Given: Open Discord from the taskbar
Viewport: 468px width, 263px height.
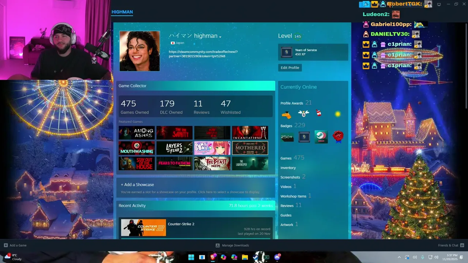Looking at the screenshot, I should pos(278,257).
